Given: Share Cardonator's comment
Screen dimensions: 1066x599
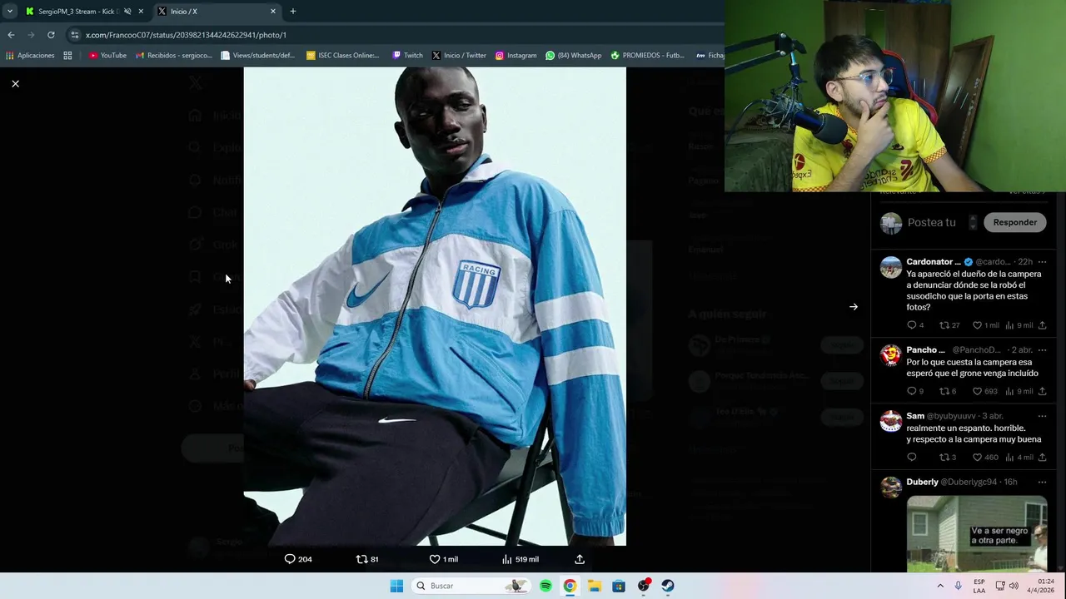Looking at the screenshot, I should [x=1042, y=325].
